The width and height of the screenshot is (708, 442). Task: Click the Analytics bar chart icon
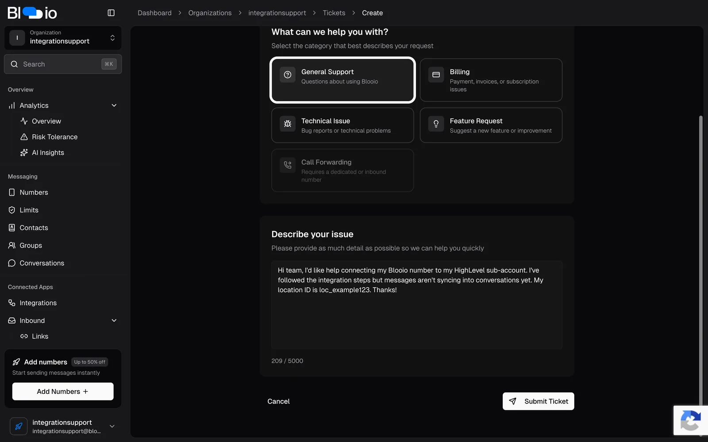pyautogui.click(x=12, y=106)
